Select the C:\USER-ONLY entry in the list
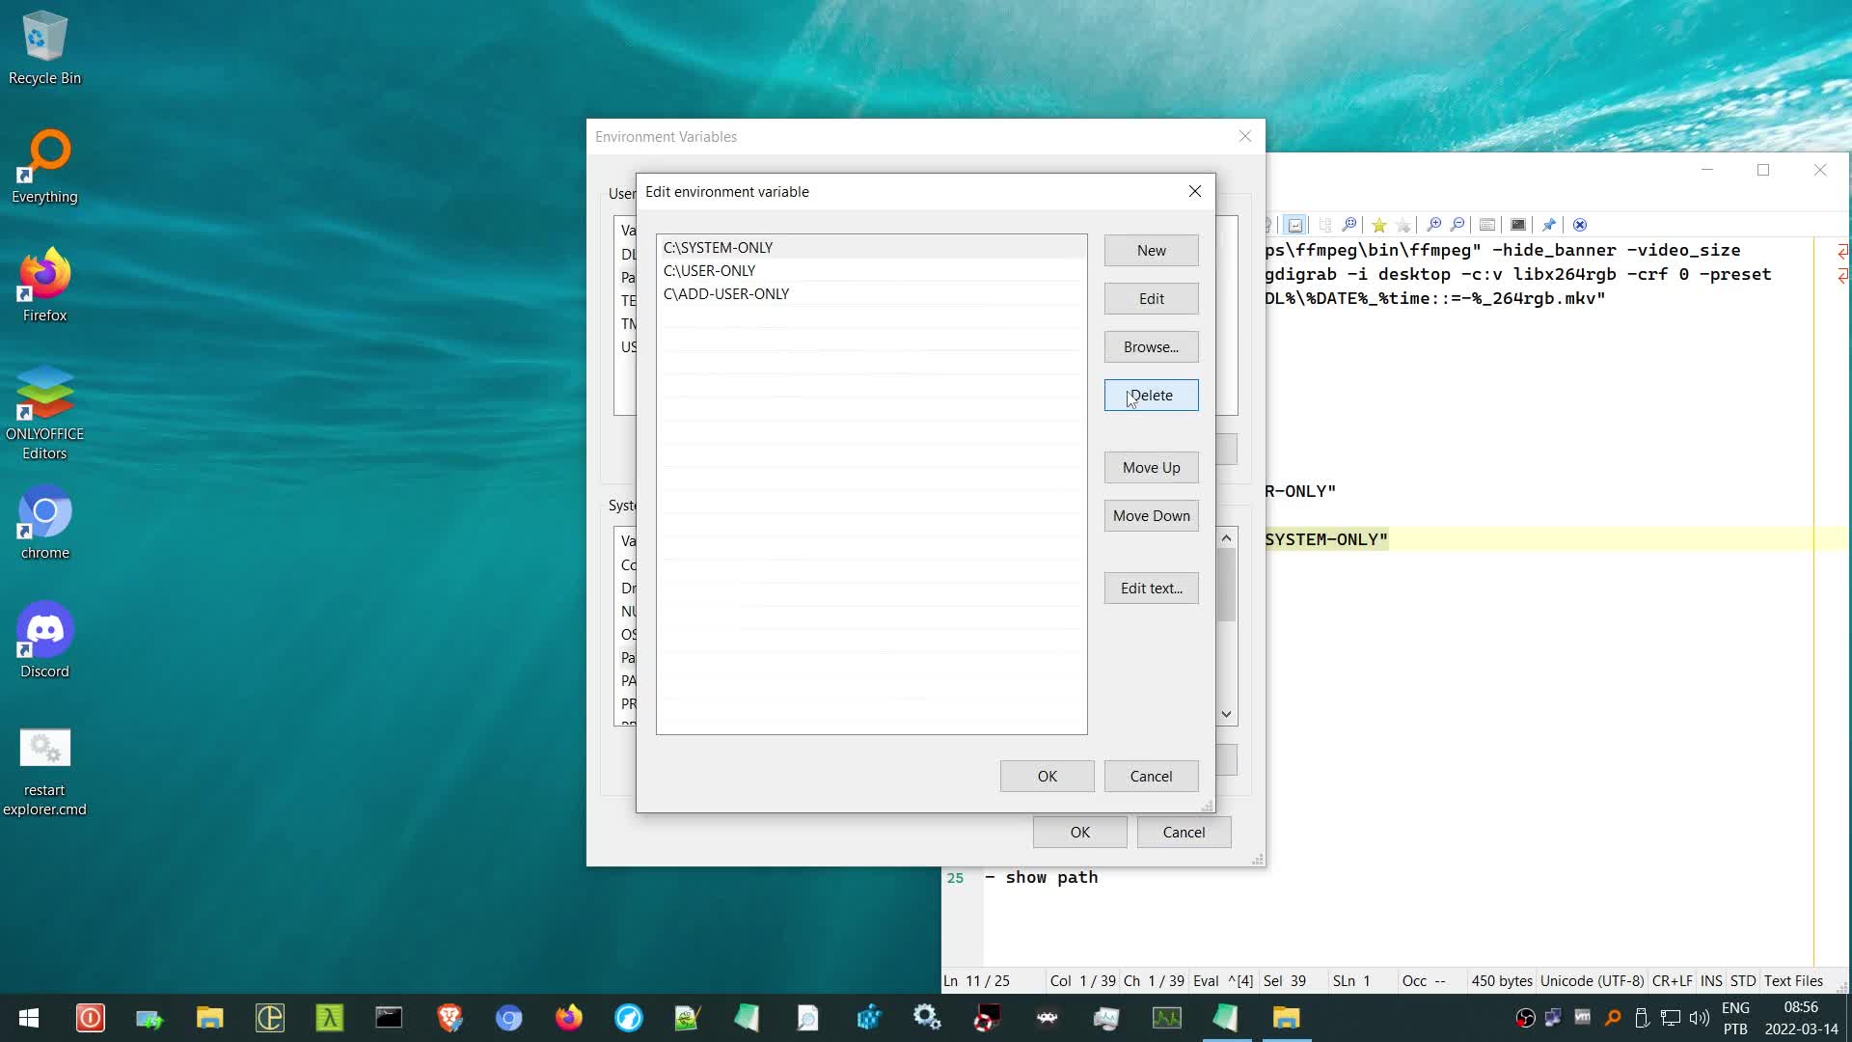This screenshot has width=1852, height=1042. point(709,270)
